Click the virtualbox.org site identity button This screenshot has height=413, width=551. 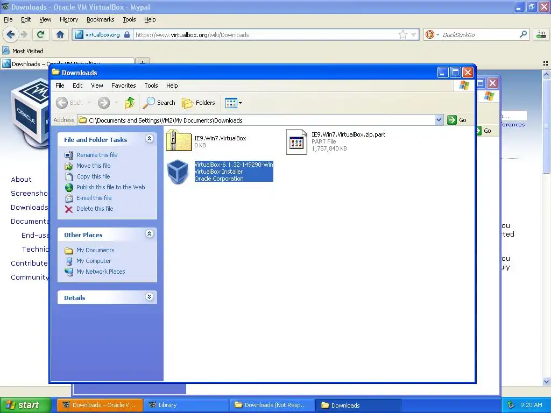(103, 34)
